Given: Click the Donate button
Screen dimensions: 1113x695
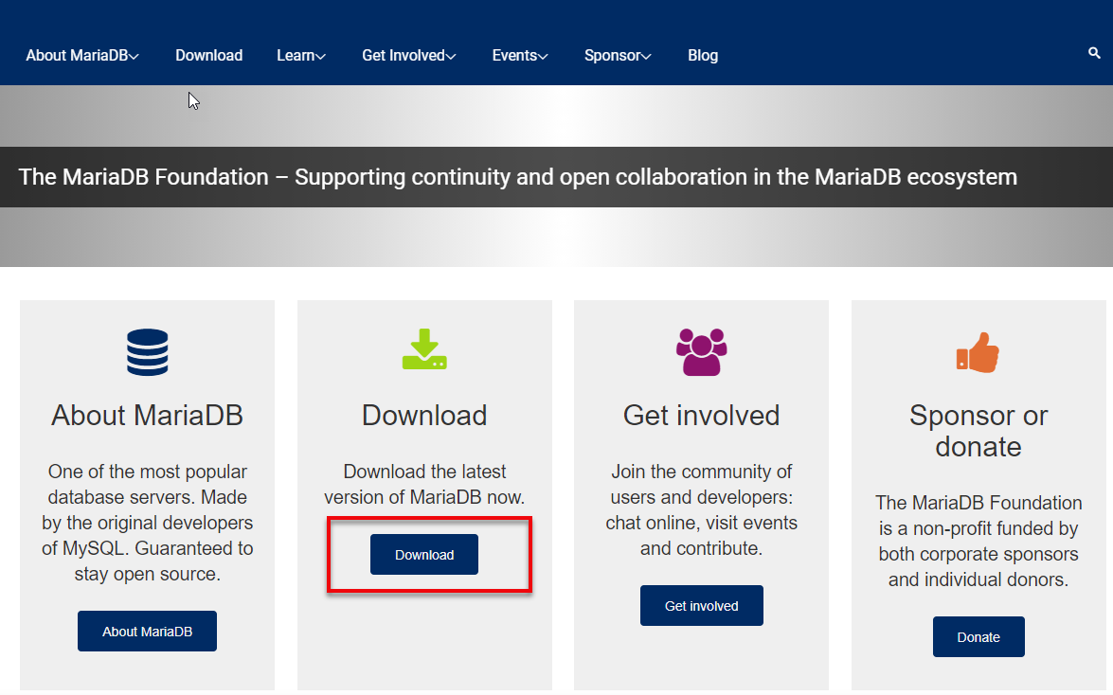Looking at the screenshot, I should pos(978,636).
